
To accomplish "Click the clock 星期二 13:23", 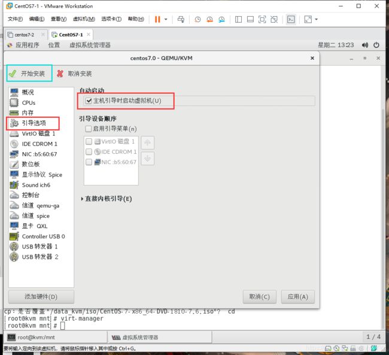I will tap(336, 45).
